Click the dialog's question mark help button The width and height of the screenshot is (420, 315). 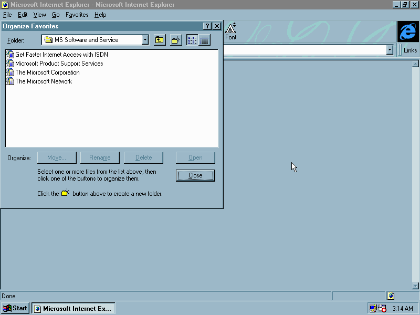pyautogui.click(x=207, y=26)
